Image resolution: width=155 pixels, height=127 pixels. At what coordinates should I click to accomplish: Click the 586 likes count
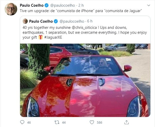99,123
